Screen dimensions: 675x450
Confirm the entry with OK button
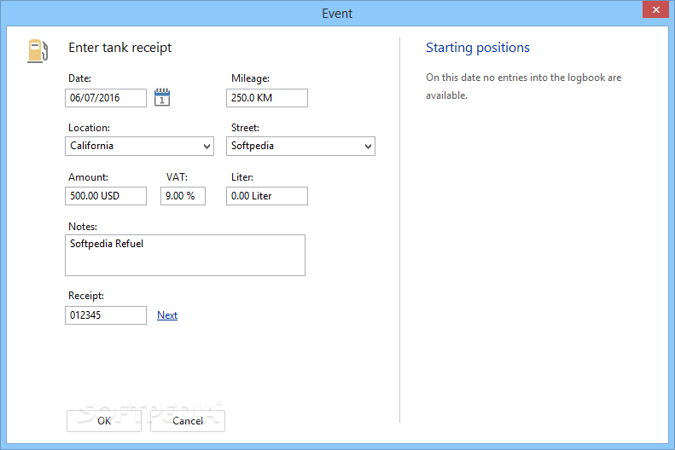point(104,421)
